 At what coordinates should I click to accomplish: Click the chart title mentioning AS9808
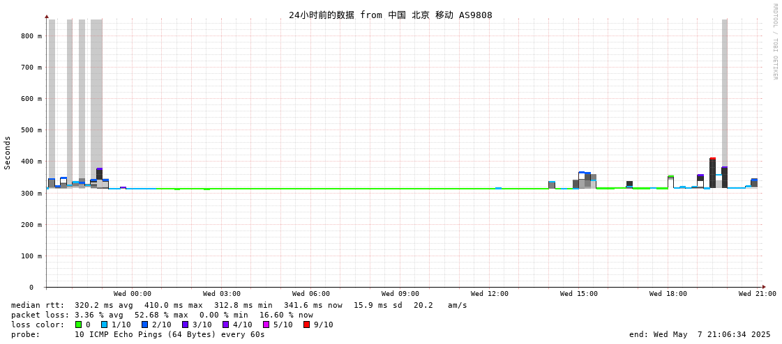pos(391,15)
